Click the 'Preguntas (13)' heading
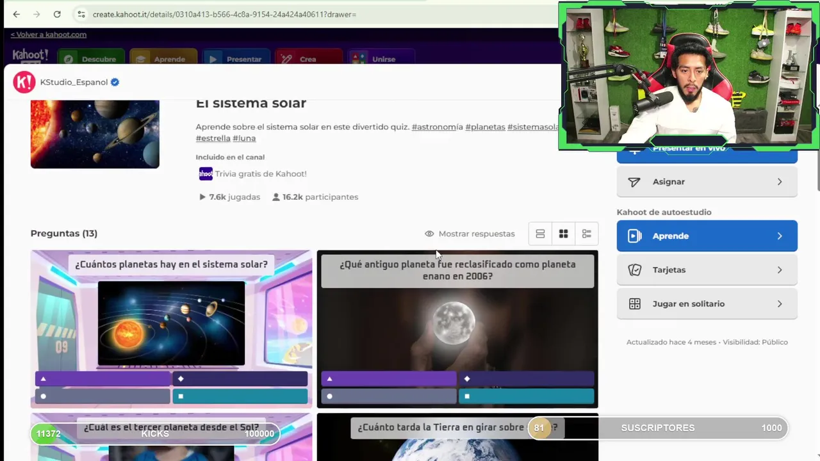 (x=64, y=234)
